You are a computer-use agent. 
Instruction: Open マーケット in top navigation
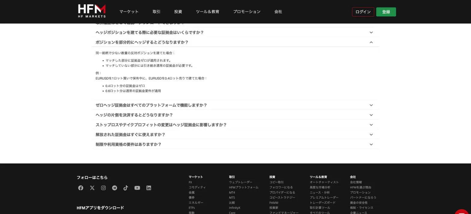pos(129,12)
